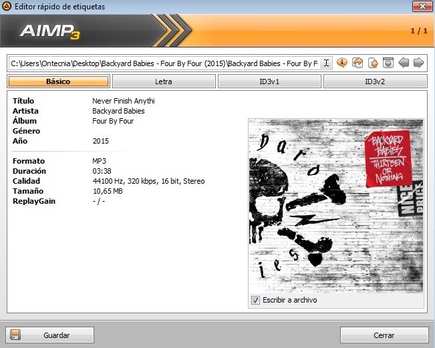Click the Año label
Viewport: 435px width, 348px height.
[x=20, y=141]
